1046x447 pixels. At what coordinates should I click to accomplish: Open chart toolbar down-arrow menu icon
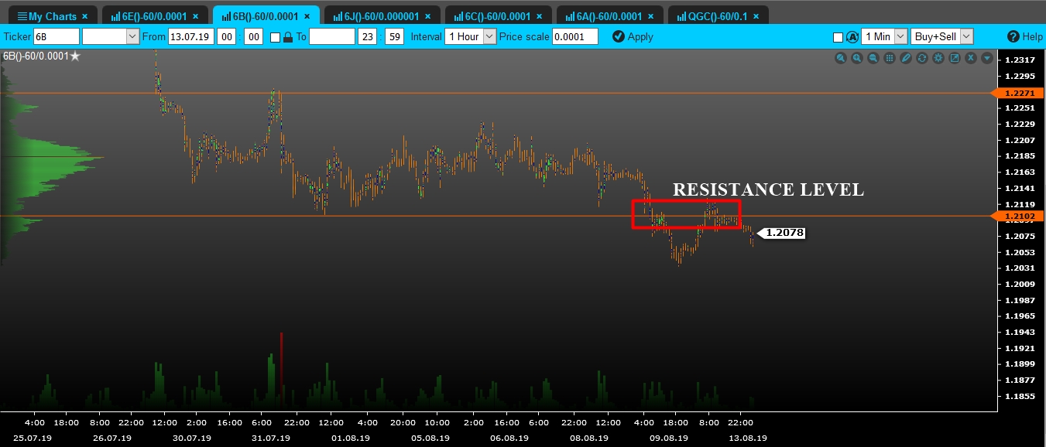tap(987, 58)
